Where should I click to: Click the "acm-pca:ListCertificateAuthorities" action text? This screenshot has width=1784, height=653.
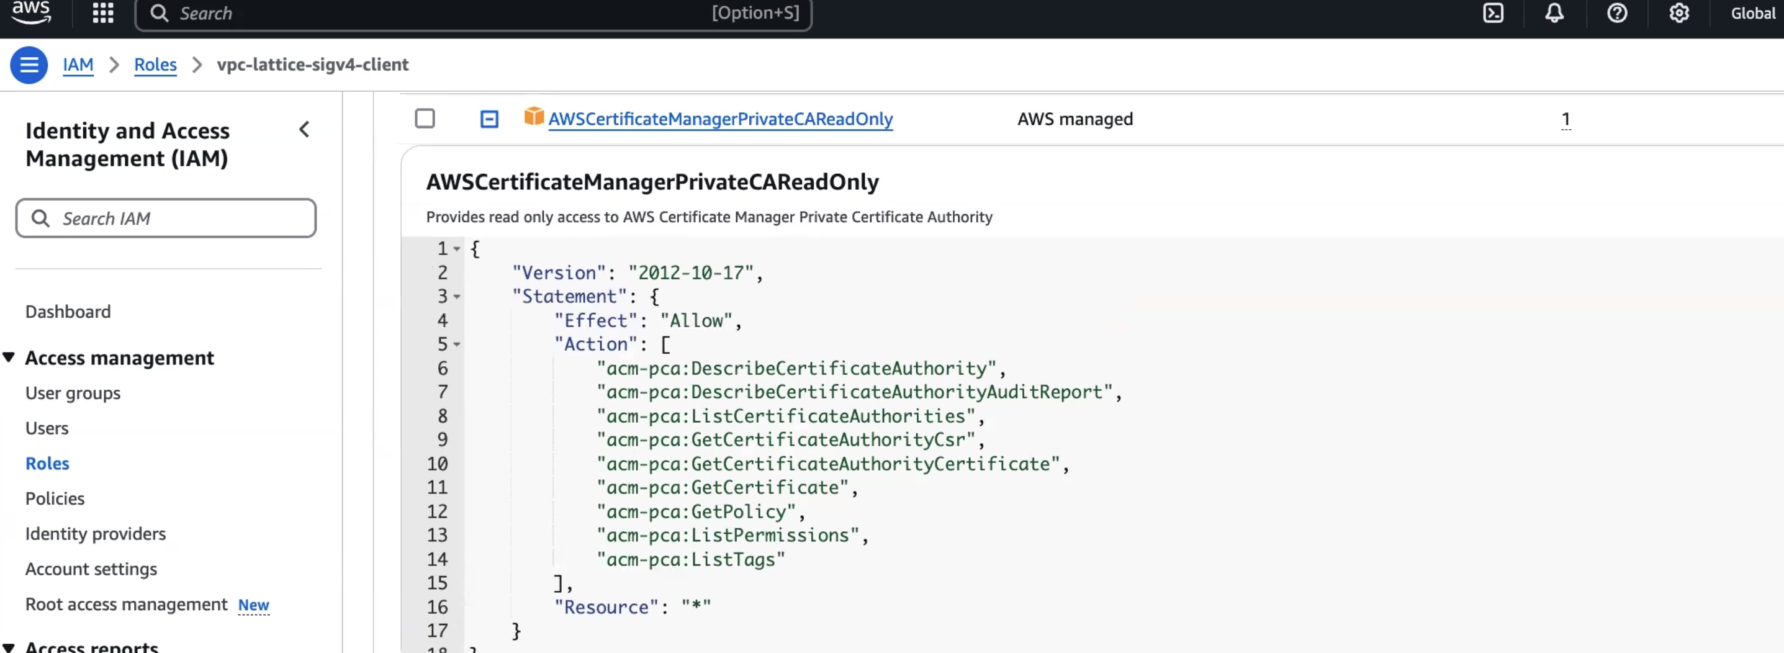coord(786,416)
